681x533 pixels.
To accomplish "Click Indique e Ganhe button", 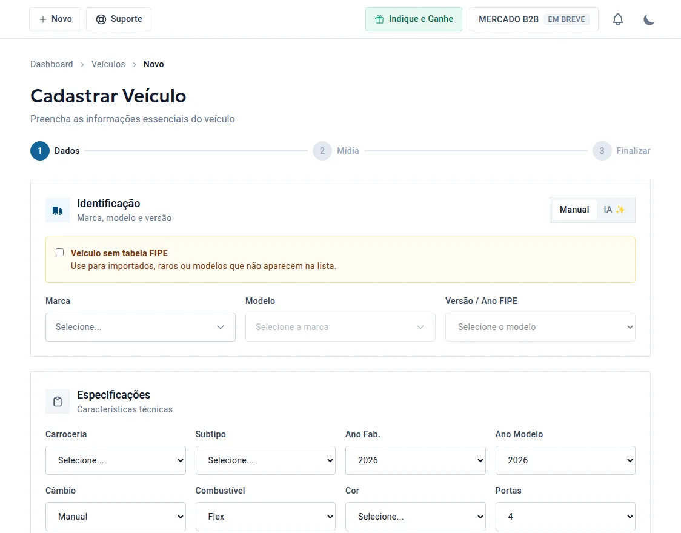I will click(x=413, y=19).
